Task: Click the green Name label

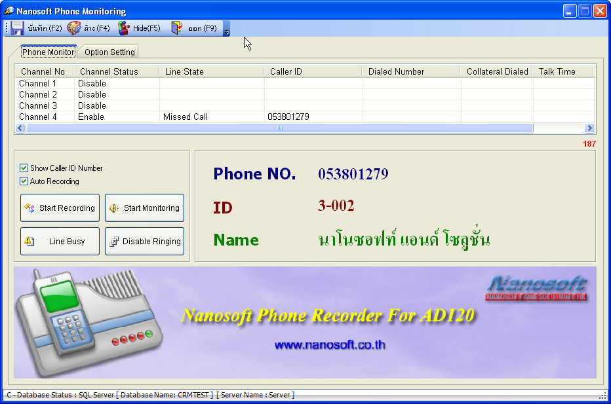Action: (x=236, y=240)
